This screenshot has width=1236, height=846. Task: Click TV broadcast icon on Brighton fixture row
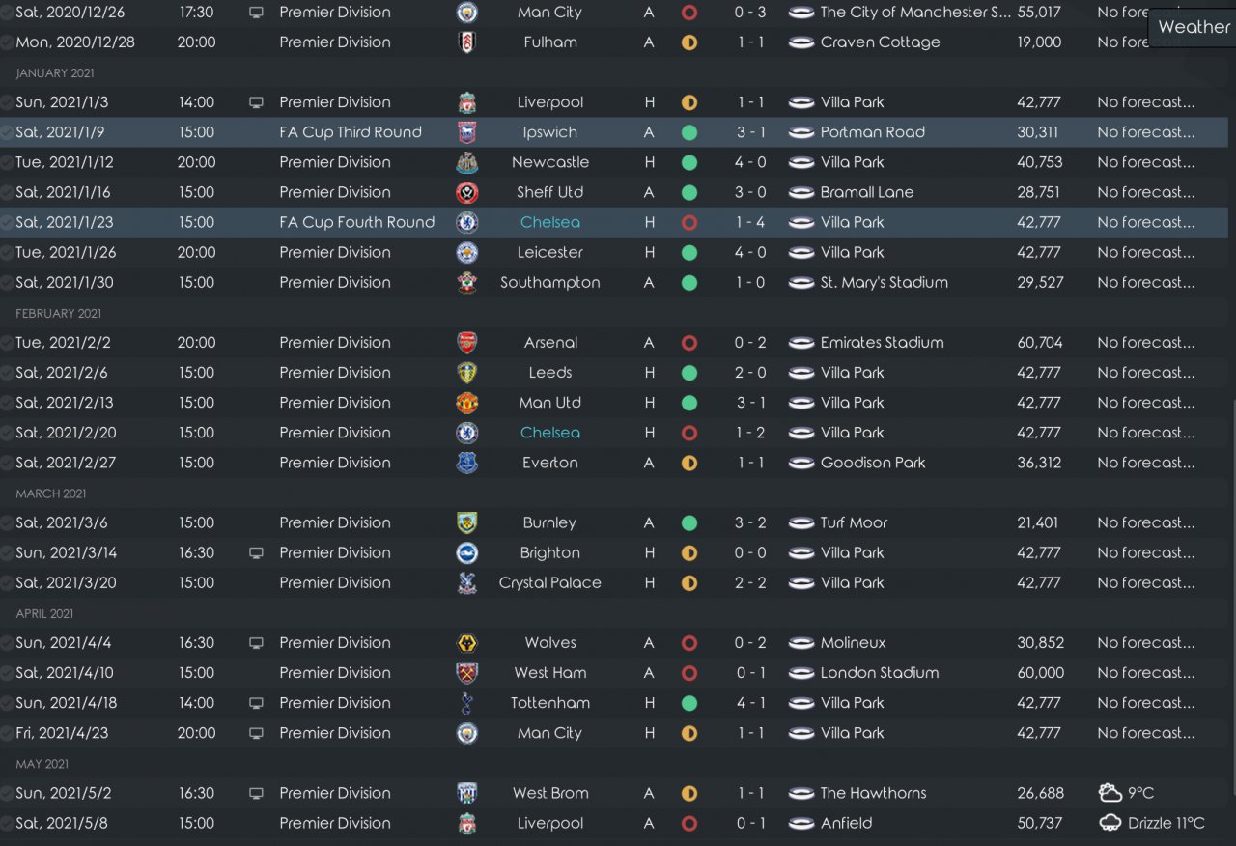pos(256,553)
